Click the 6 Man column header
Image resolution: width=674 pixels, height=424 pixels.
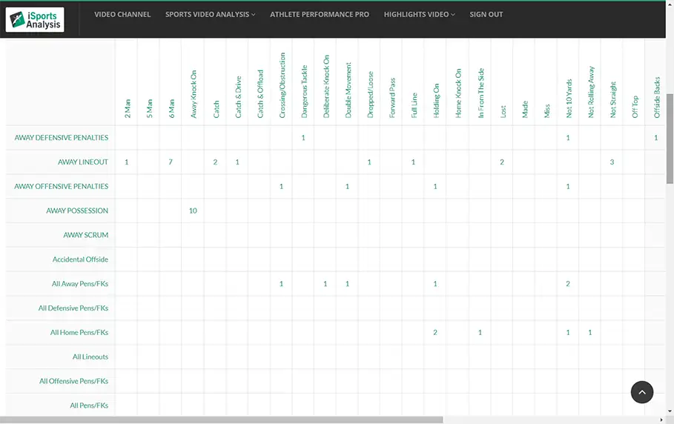point(171,109)
